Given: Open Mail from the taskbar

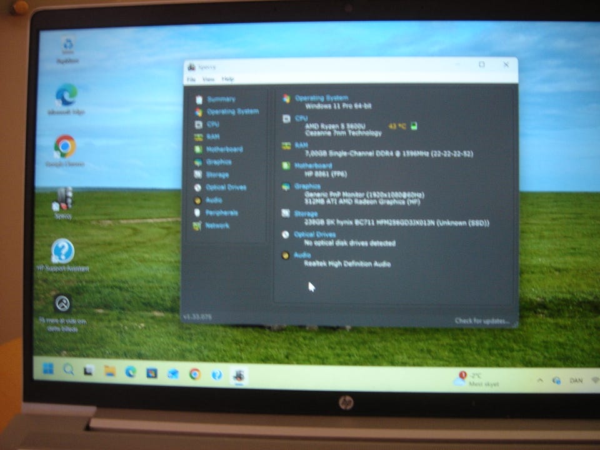Looking at the screenshot, I should 173,374.
